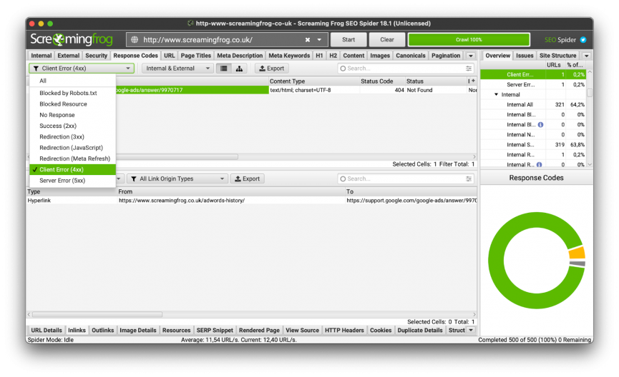Open lower search filter options icon
Viewport: 619px width, 377px height.
(469, 179)
